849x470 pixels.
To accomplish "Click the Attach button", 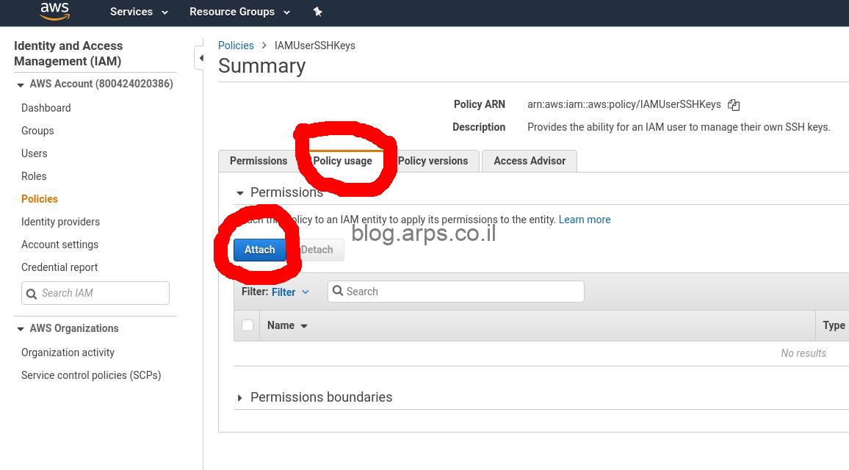I will tap(260, 250).
